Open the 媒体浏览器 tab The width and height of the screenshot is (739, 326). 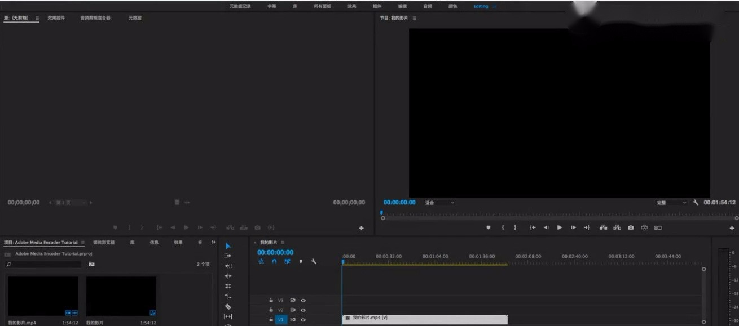tap(104, 243)
